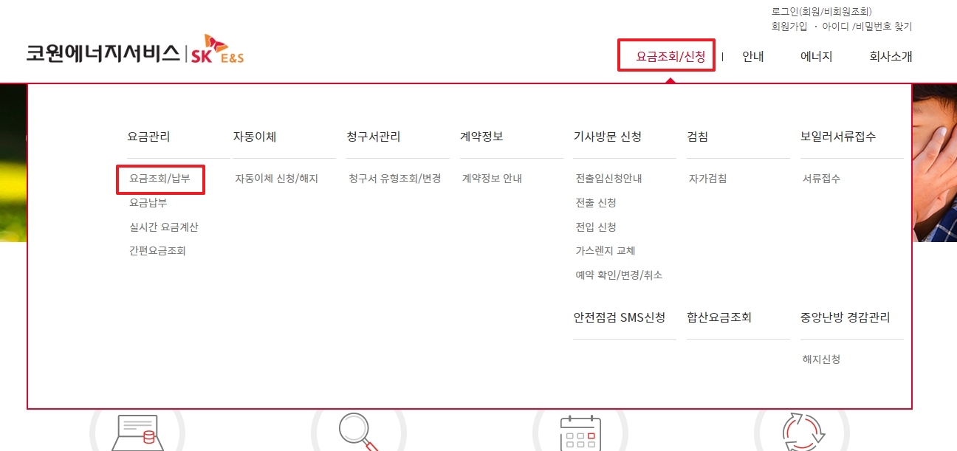
Task: Open the 에너지 menu
Action: pyautogui.click(x=814, y=57)
